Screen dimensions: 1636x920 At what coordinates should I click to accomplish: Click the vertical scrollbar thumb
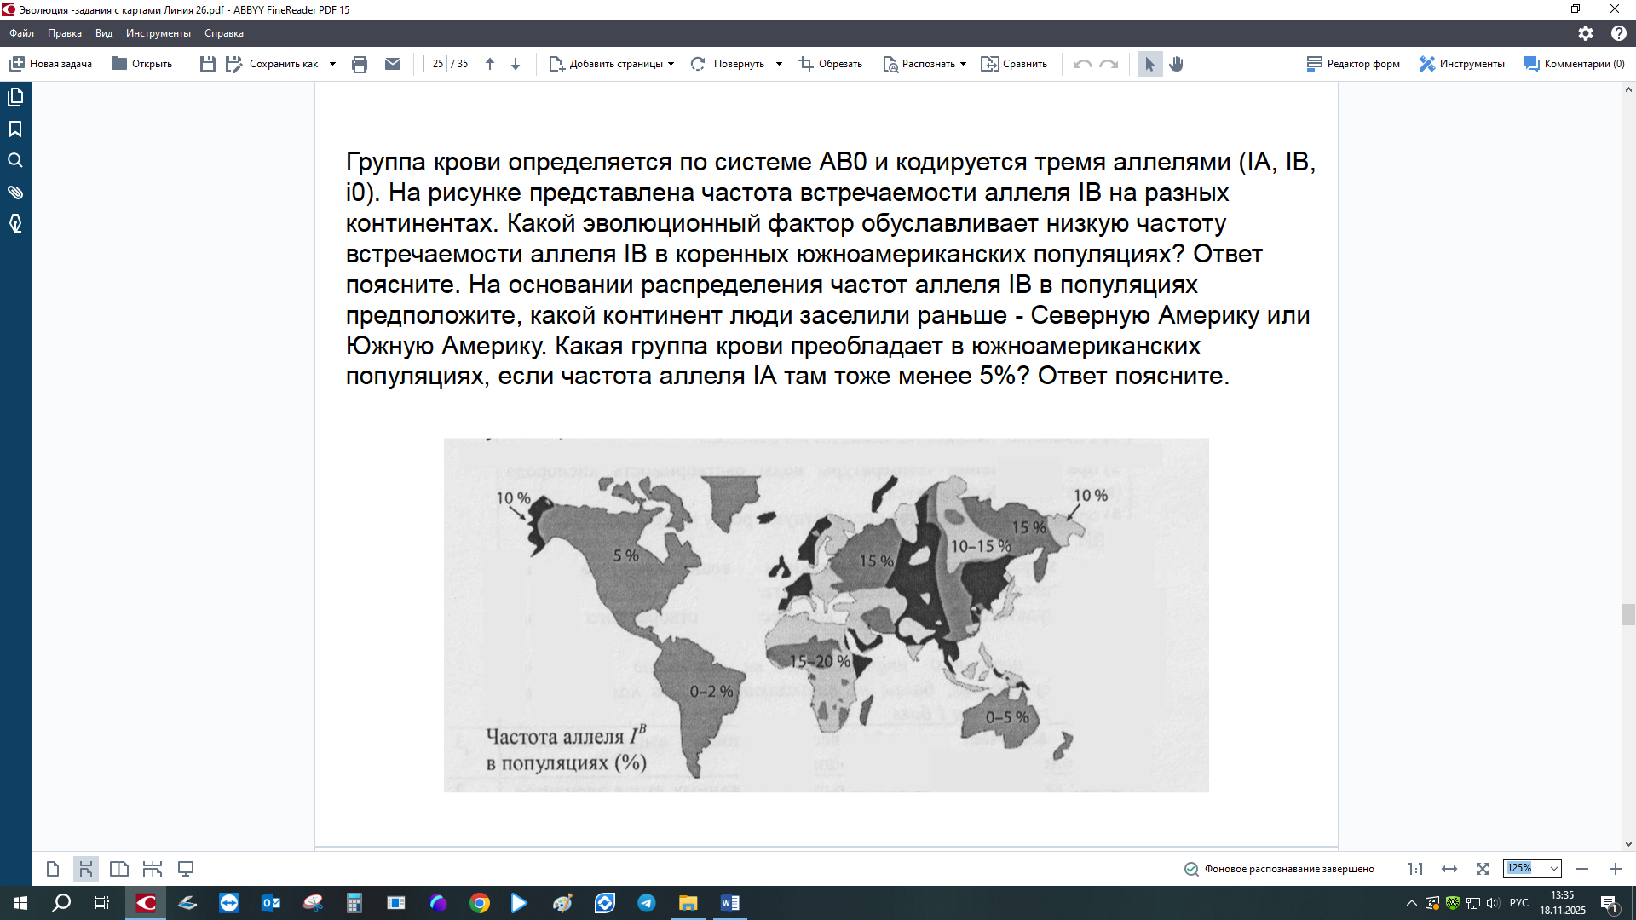(1628, 614)
